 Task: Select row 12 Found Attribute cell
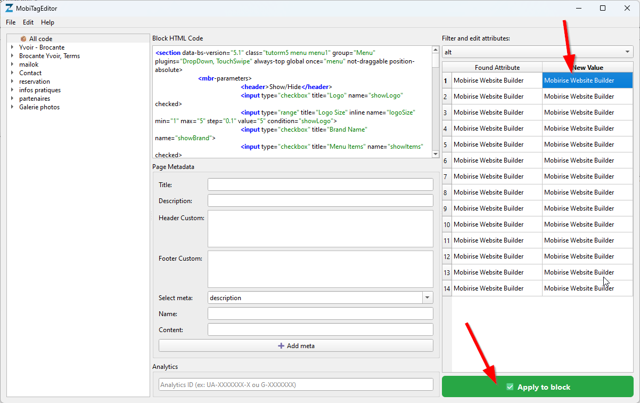coord(497,256)
